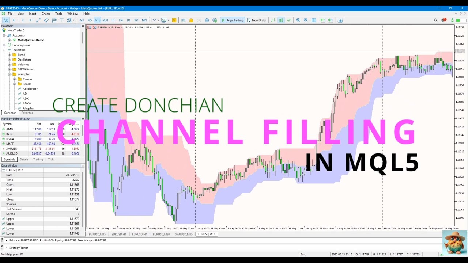
Task: Switch to MN timeframe
Action: (144, 20)
